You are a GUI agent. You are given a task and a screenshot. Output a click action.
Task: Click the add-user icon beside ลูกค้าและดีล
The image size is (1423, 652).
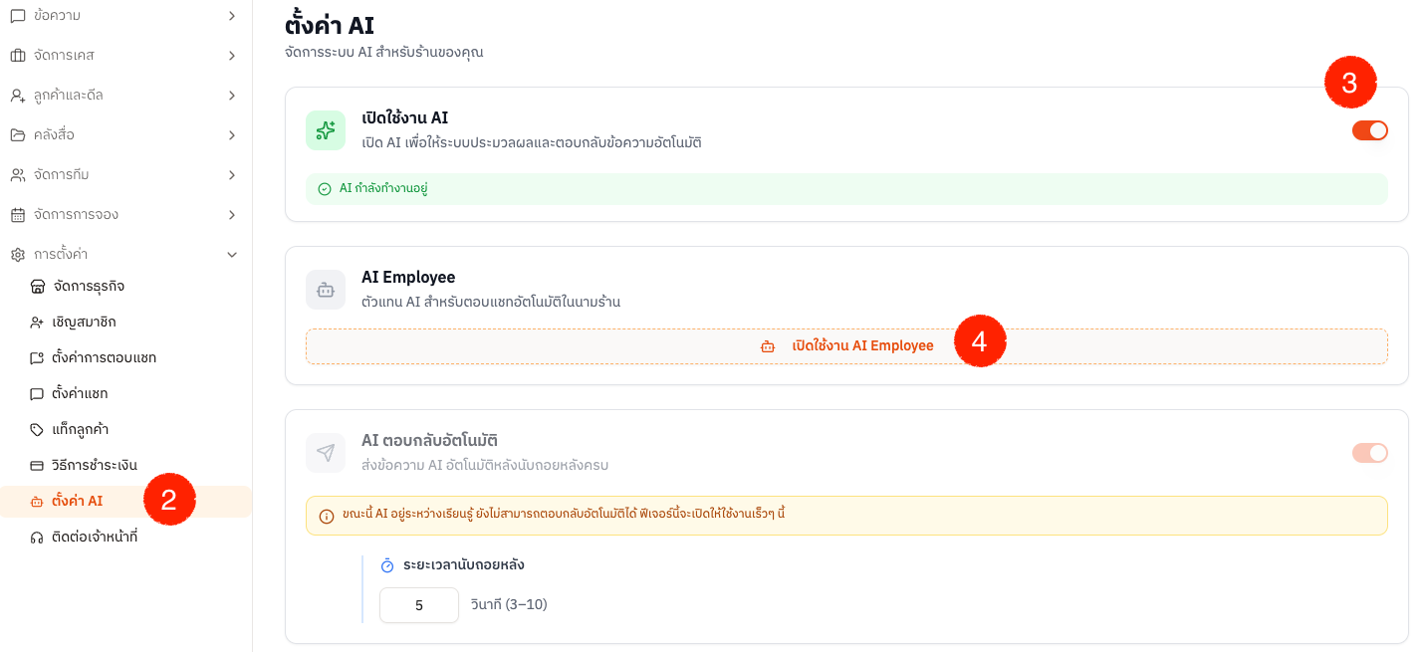coord(18,96)
